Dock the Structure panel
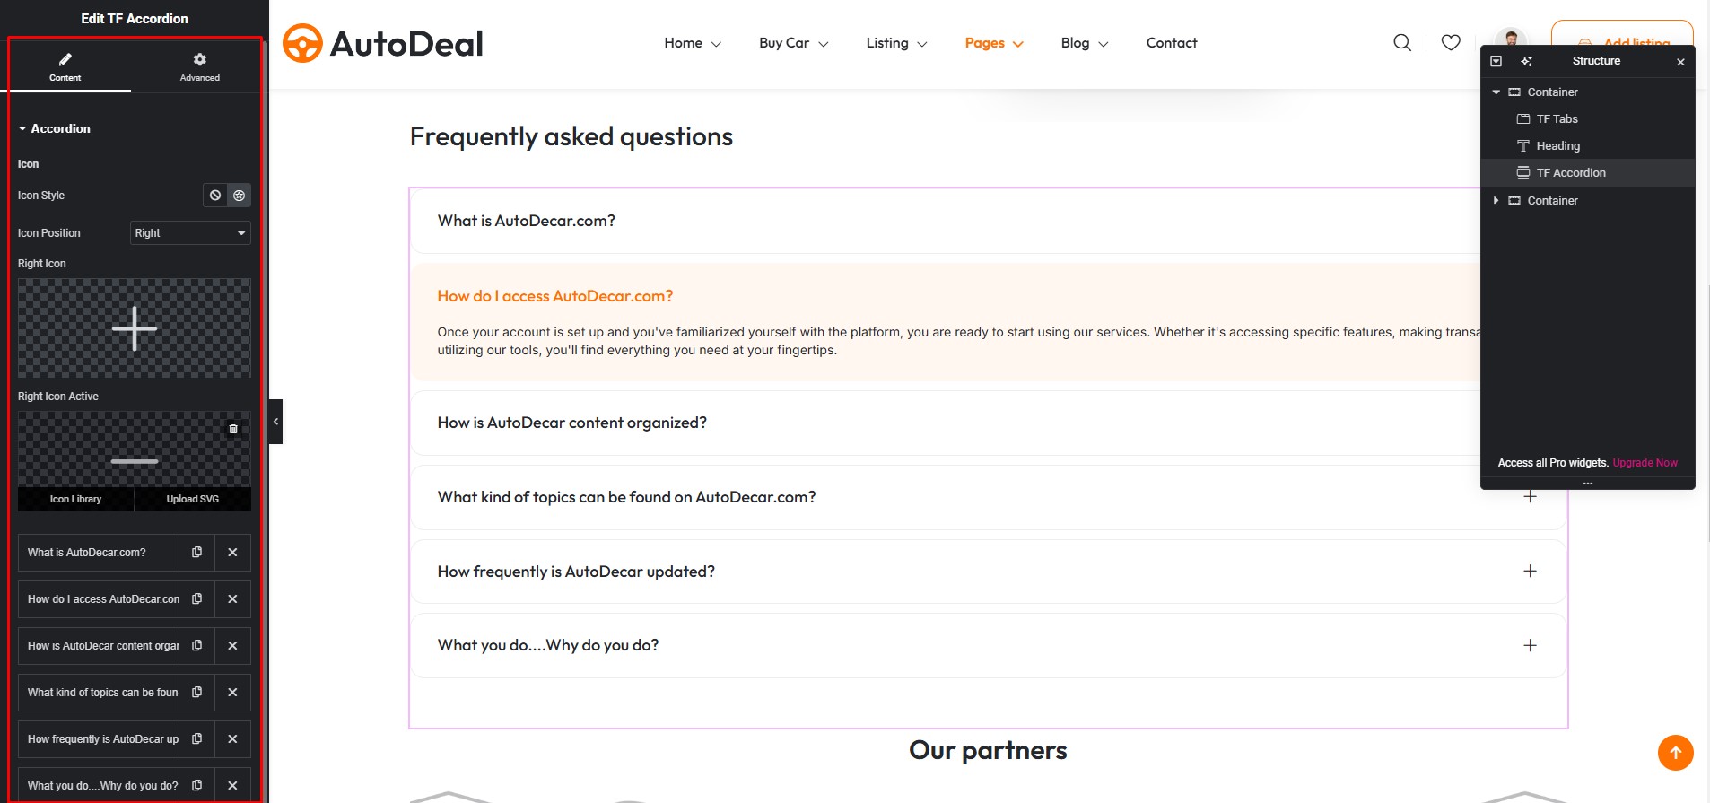Image resolution: width=1710 pixels, height=803 pixels. click(1496, 61)
